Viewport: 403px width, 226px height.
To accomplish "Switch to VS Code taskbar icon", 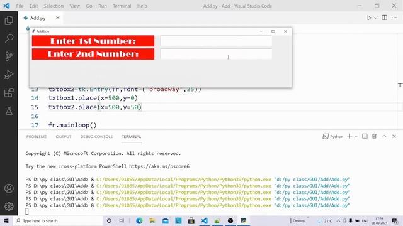I will (204, 220).
